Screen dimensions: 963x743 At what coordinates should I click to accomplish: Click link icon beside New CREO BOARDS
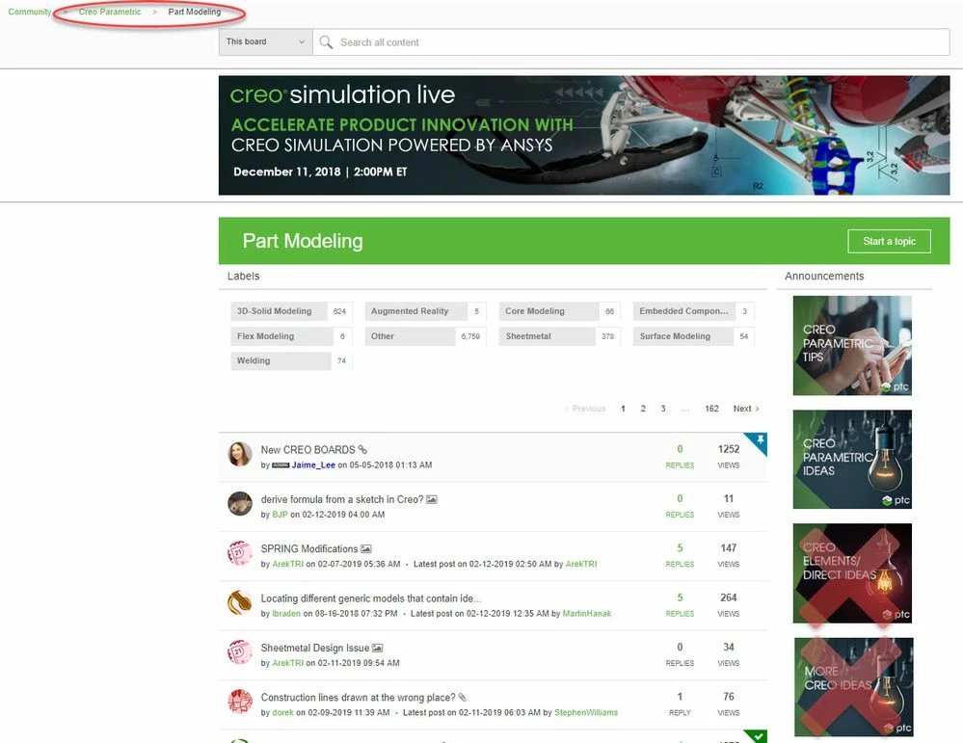click(x=362, y=449)
